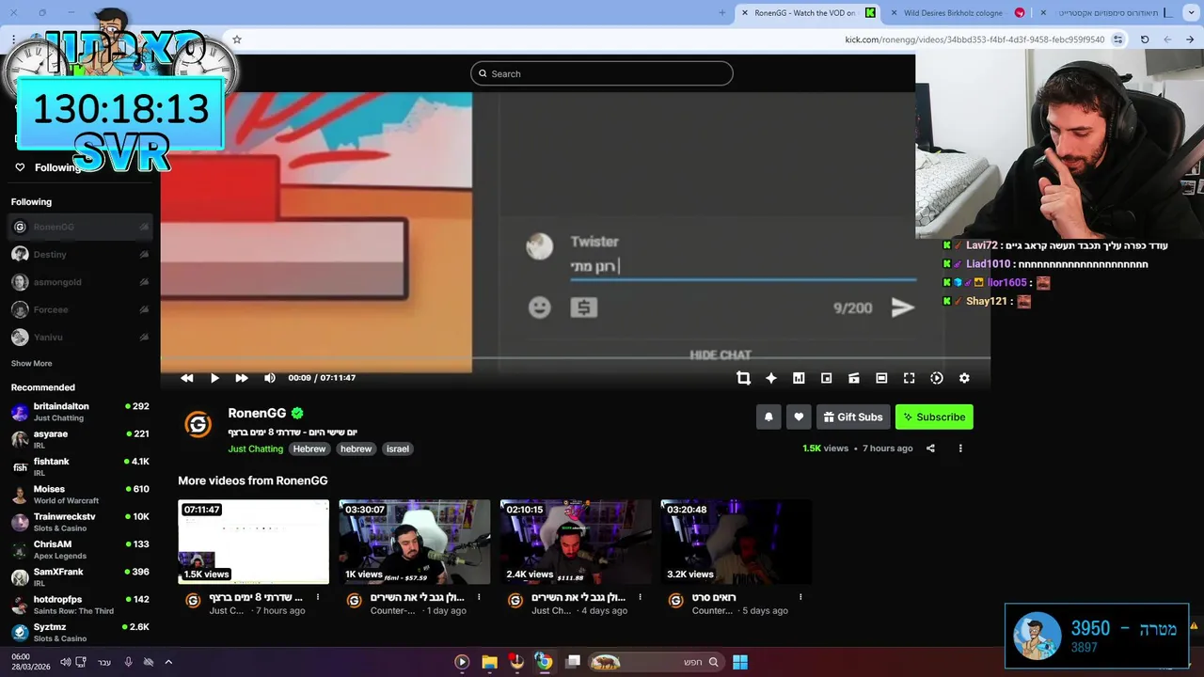Image resolution: width=1204 pixels, height=677 pixels.
Task: Open Forceee channel from sidebar
Action: (x=80, y=309)
